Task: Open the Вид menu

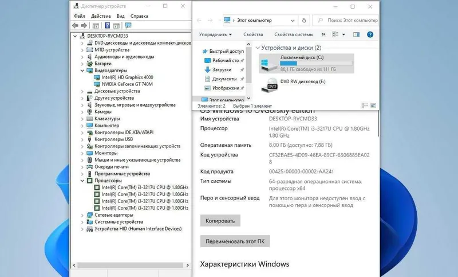Action: [120, 16]
